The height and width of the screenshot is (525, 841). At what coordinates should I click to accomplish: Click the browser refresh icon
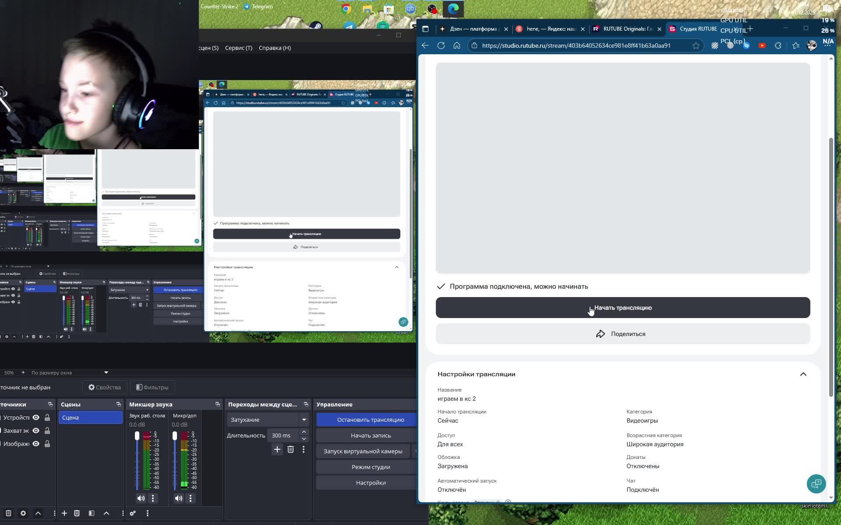coord(441,45)
